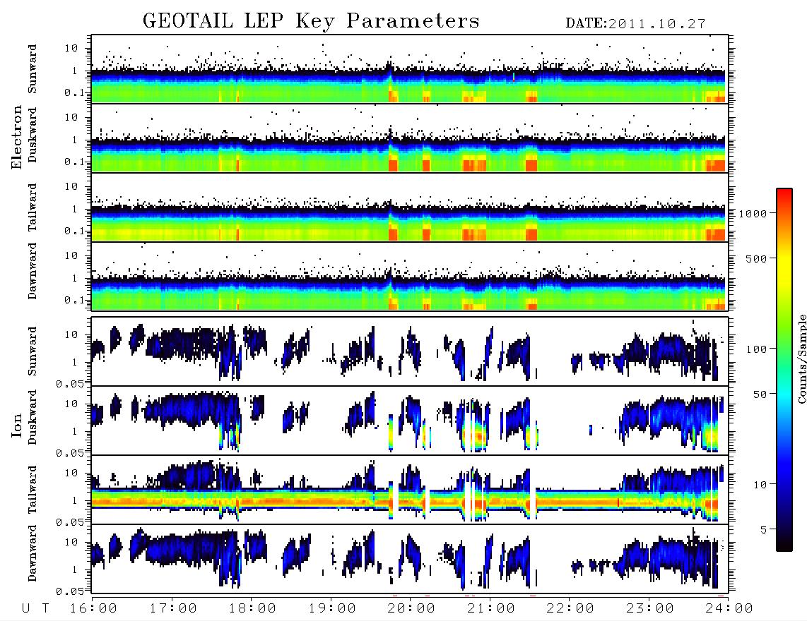Click the '19:00' time tick label
The height and width of the screenshot is (621, 807).
332,609
